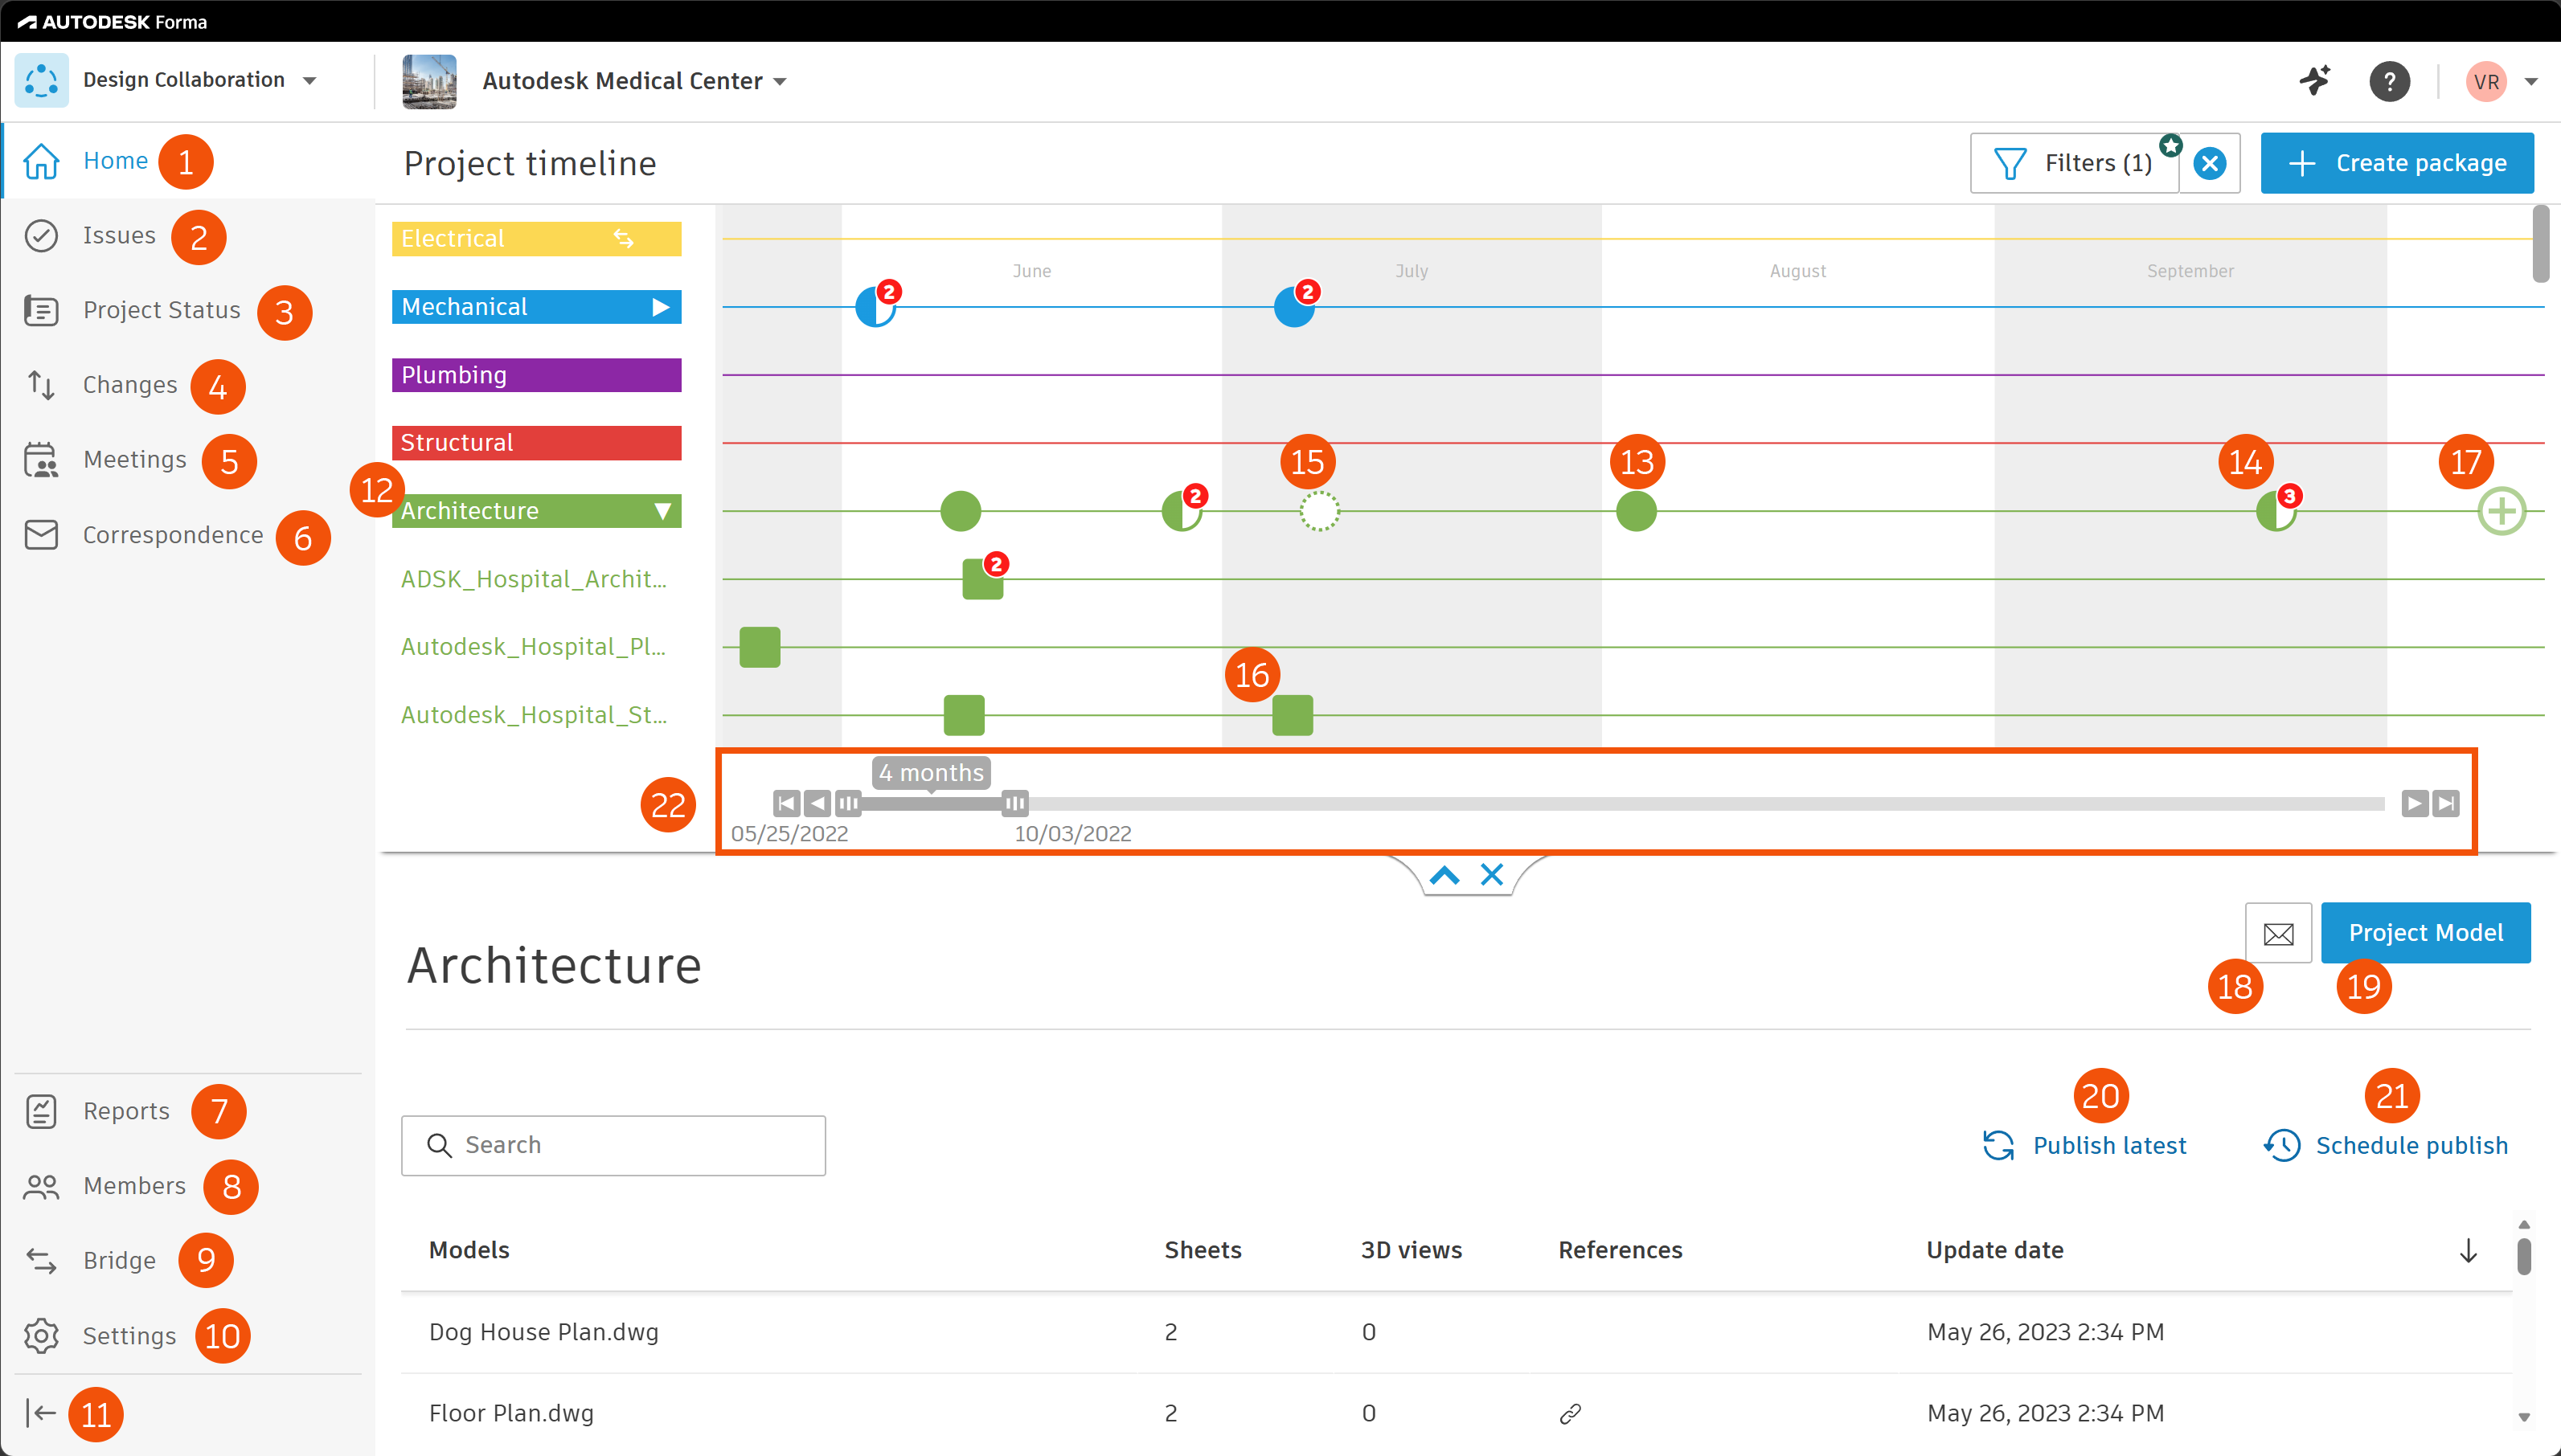This screenshot has width=2561, height=1456.
Task: Click the Create package button
Action: pyautogui.click(x=2397, y=163)
